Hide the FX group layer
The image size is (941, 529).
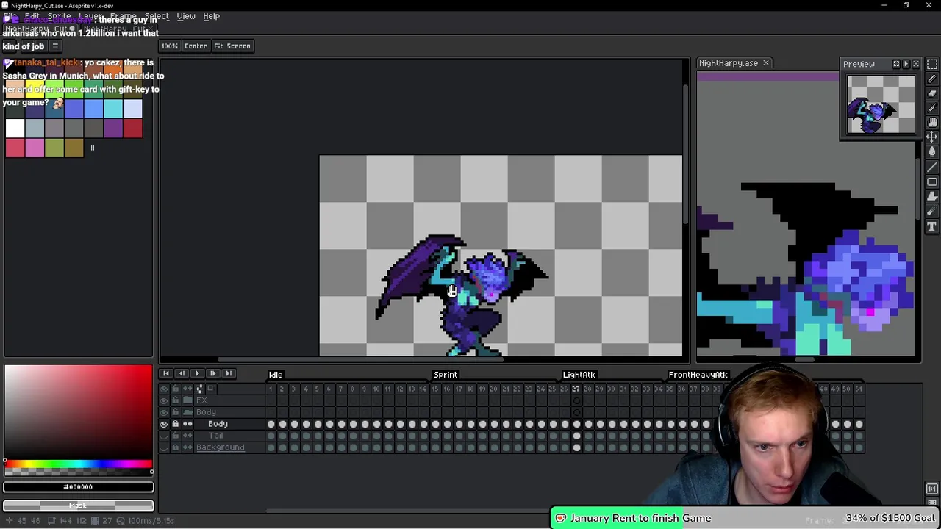(x=164, y=400)
